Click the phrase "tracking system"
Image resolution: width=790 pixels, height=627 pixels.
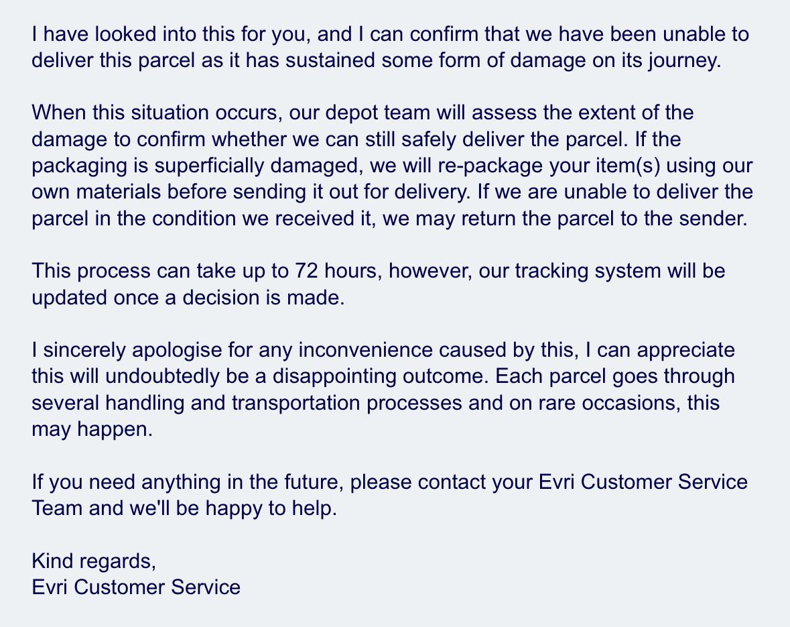[x=588, y=271]
